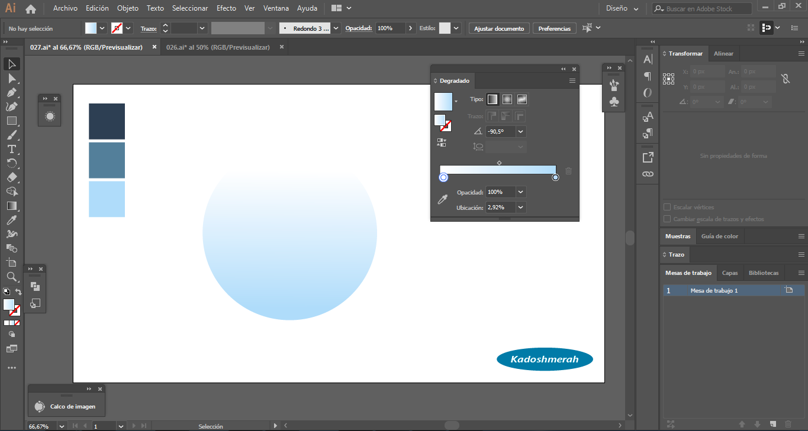The image size is (808, 431).
Task: Select the Paintbrush tool
Action: [x=12, y=135]
